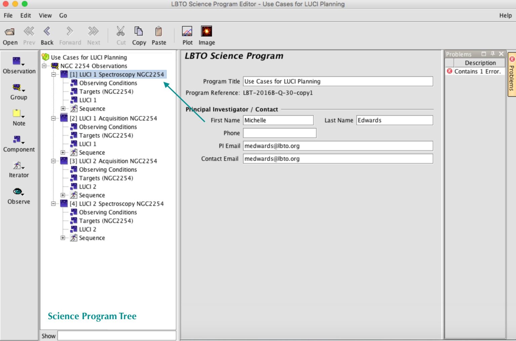Click the empty Phone field

point(279,133)
